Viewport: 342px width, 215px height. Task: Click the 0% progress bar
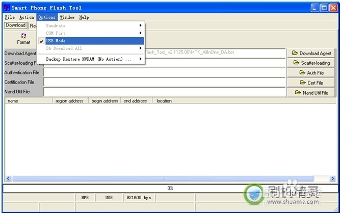pyautogui.click(x=170, y=188)
